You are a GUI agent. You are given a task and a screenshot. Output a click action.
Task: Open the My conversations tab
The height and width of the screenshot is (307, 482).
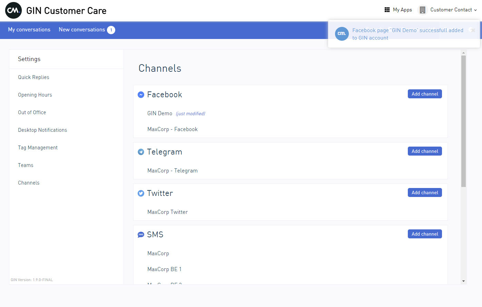pyautogui.click(x=29, y=30)
